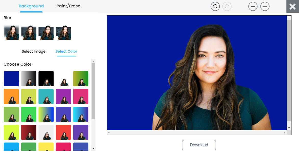
Task: Click the preview horizontal scrollbar right arrow
Action: click(285, 133)
